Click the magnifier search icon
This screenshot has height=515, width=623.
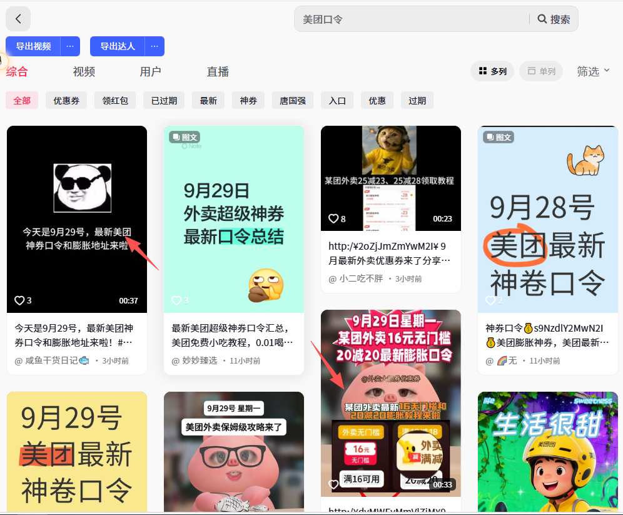[x=542, y=19]
